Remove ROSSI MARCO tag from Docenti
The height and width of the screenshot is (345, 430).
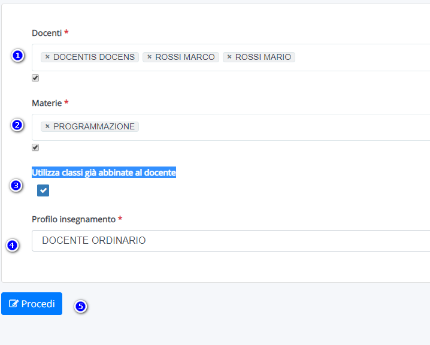(x=149, y=57)
